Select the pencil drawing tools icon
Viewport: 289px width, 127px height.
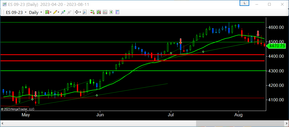point(55,12)
